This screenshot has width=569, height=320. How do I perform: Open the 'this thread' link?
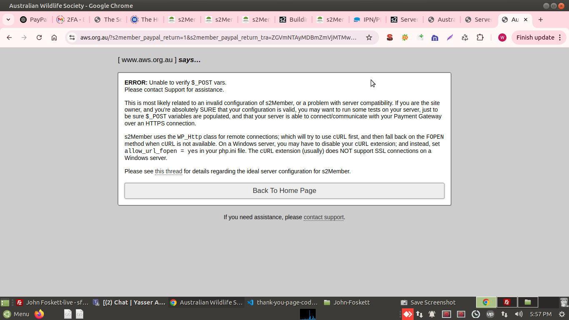pos(168,171)
